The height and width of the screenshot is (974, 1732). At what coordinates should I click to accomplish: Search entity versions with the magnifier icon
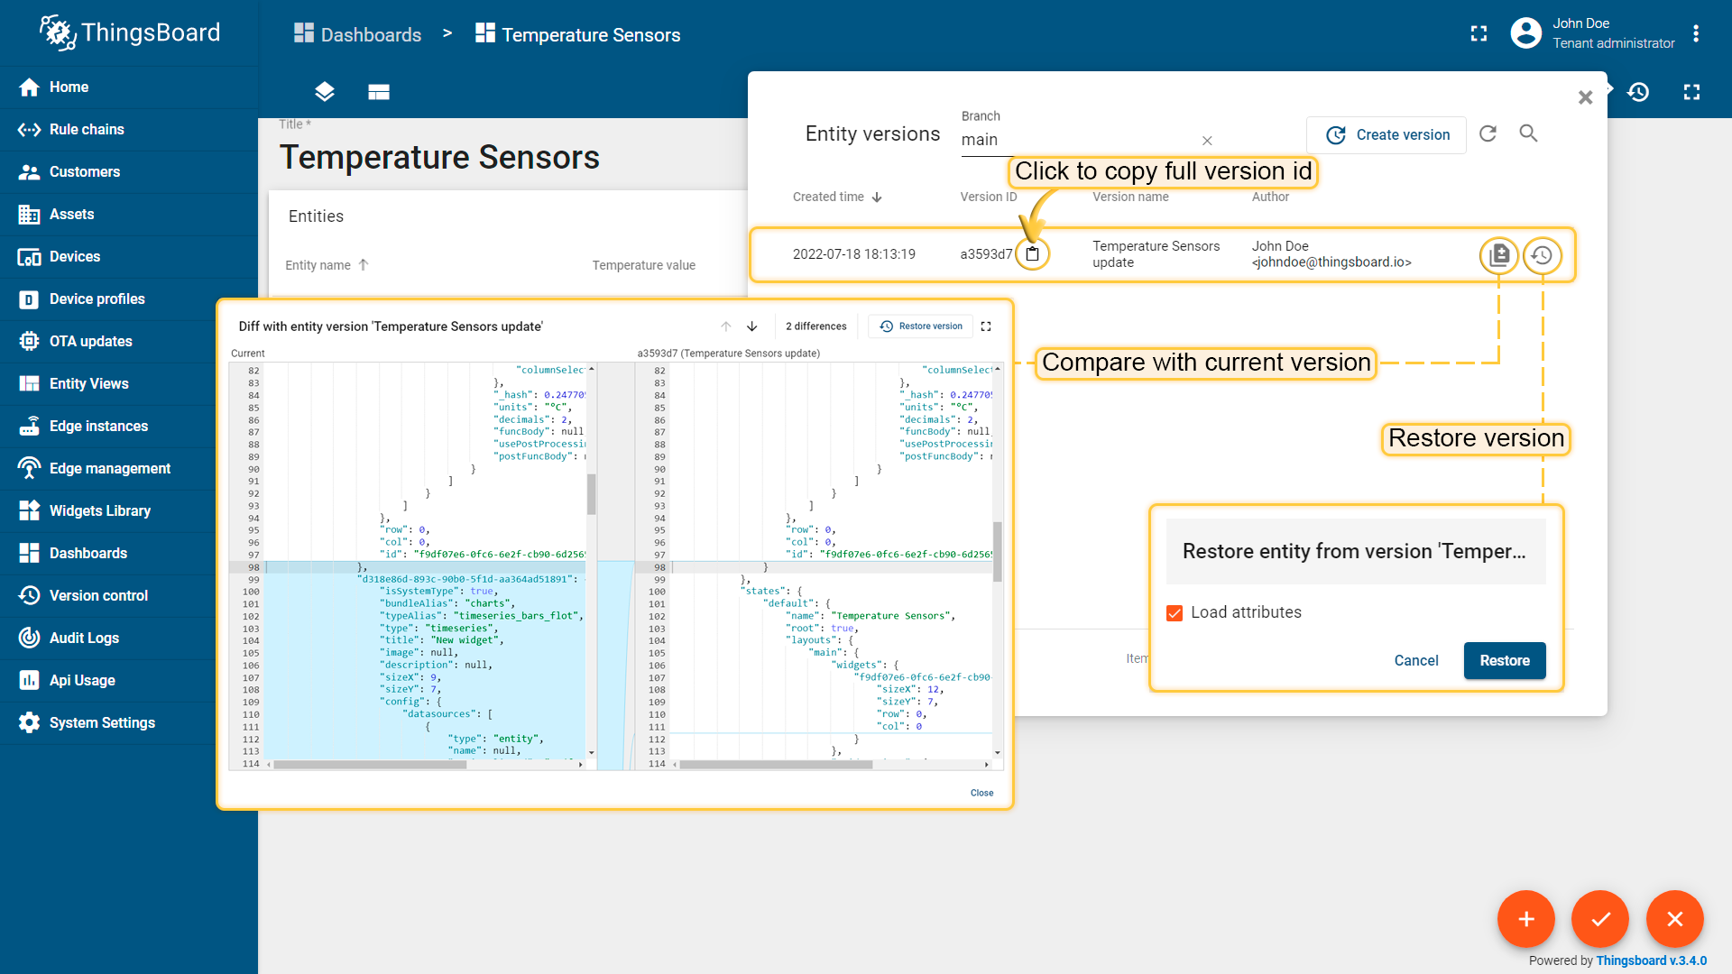click(x=1528, y=133)
